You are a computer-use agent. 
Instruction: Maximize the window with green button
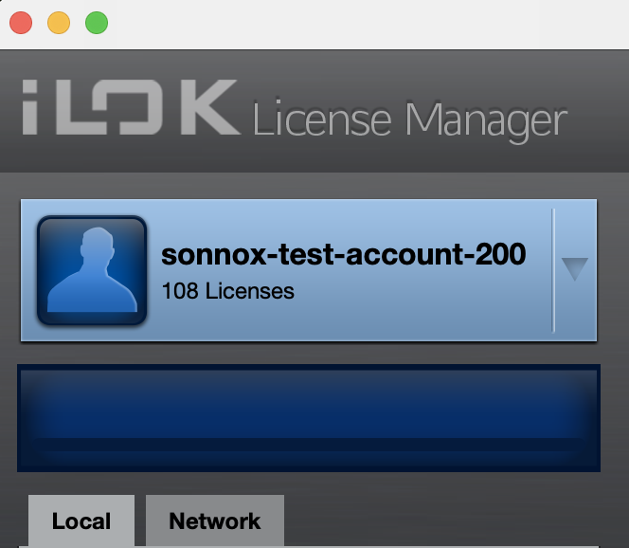97,23
